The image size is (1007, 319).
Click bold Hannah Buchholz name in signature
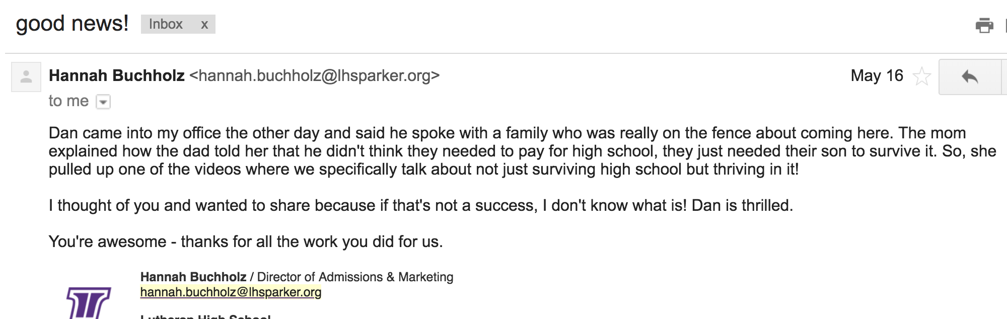pos(193,277)
